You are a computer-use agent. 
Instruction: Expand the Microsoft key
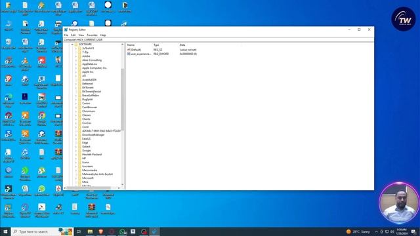[x=76, y=178]
